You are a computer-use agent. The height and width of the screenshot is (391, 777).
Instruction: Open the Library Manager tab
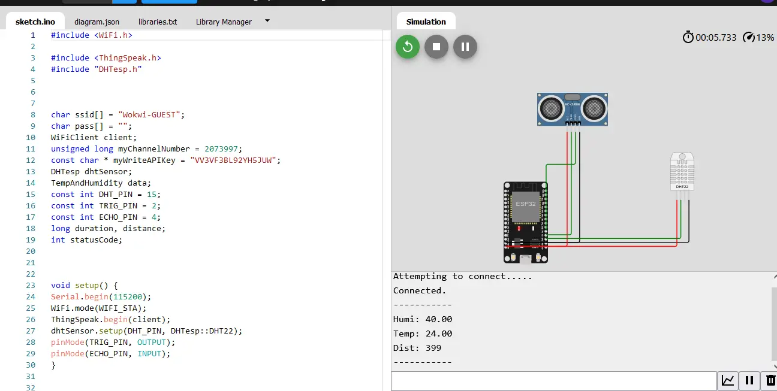pos(224,22)
